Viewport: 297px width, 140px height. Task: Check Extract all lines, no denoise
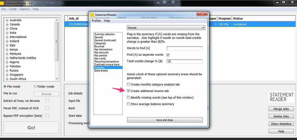click(x=47, y=101)
